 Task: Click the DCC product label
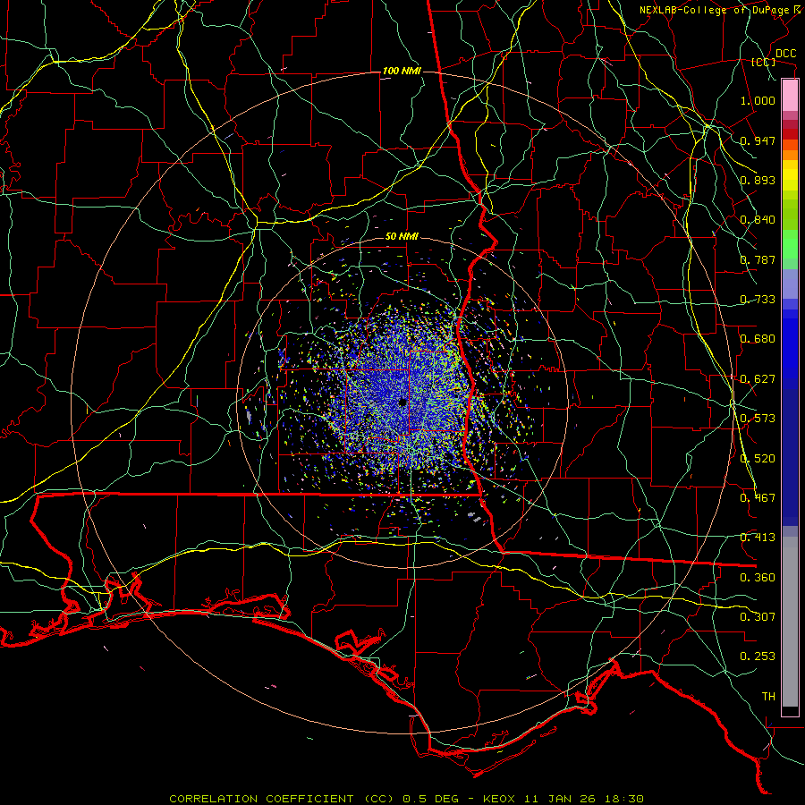click(786, 54)
